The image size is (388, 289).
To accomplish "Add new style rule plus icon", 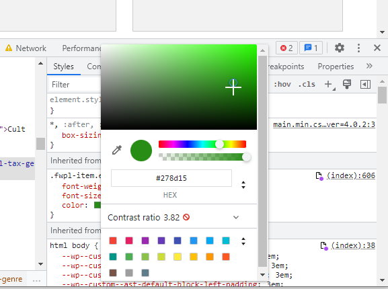I will [329, 84].
